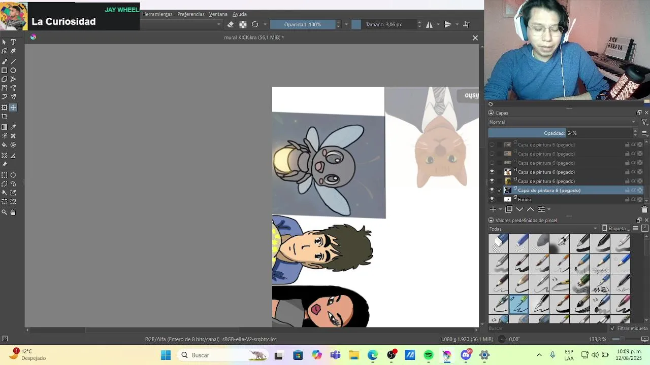Click Buscar preset search field
The width and height of the screenshot is (650, 365).
coord(547,328)
